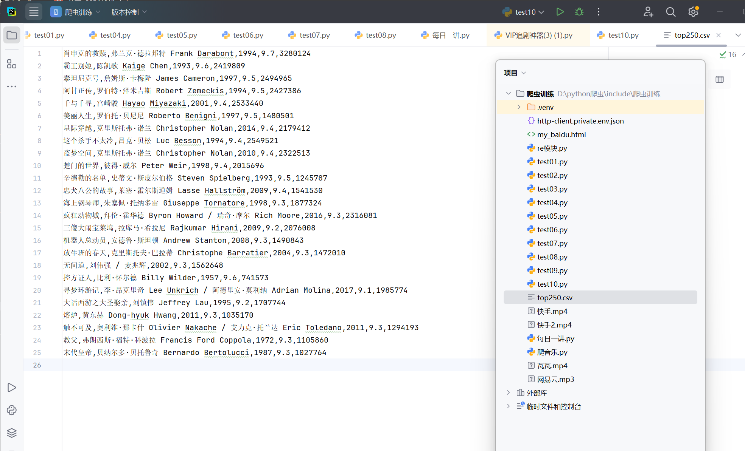The image size is (745, 451).
Task: Switch to test06.py tab
Action: click(x=248, y=35)
